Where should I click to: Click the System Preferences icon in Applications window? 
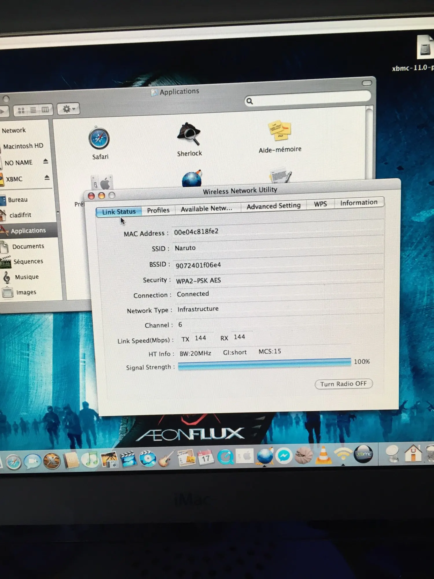point(102,183)
